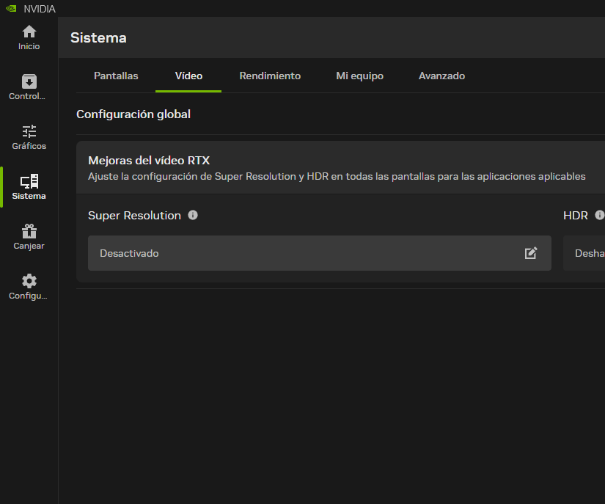
Task: Go to Inicio home icon
Action: 29,32
